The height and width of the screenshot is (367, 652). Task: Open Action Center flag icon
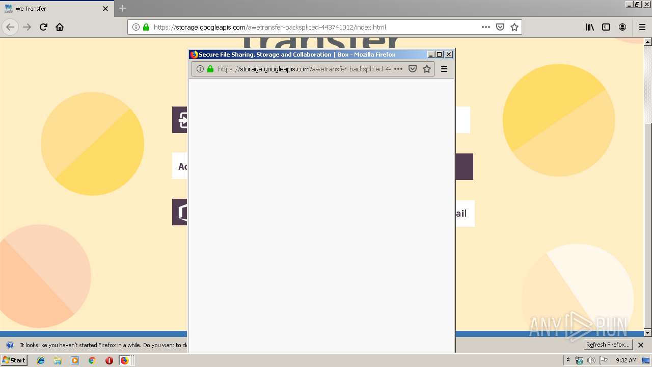click(604, 360)
